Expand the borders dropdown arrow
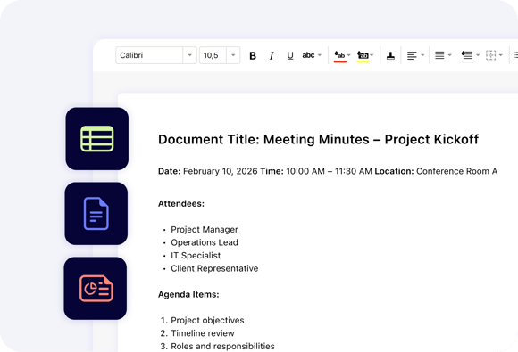The width and height of the screenshot is (518, 352). click(501, 55)
